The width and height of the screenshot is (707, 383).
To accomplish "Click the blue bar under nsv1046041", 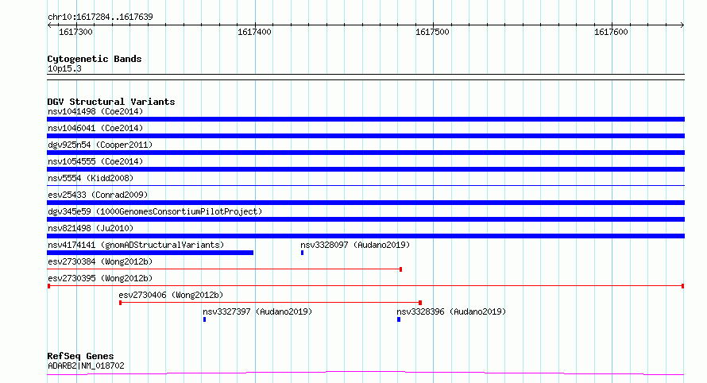I will [x=365, y=136].
